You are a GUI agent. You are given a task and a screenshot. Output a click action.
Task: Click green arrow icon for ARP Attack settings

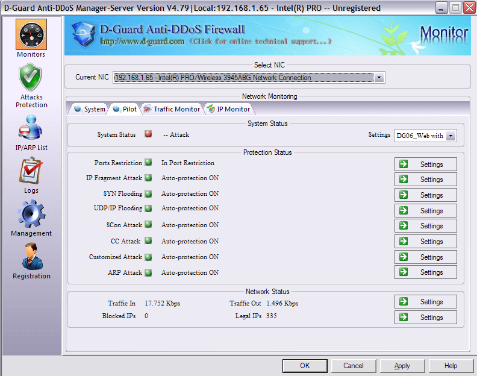(x=404, y=272)
